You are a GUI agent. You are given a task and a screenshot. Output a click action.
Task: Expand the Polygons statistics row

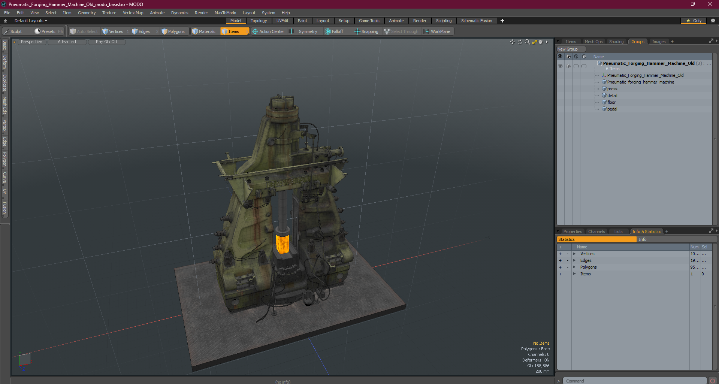point(574,267)
